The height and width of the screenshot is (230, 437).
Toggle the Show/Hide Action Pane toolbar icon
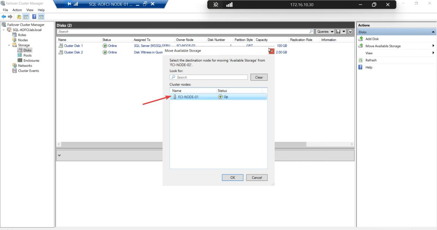(x=41, y=17)
